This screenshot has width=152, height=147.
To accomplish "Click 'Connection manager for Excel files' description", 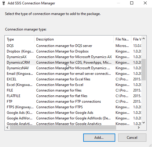I will click(x=63, y=79).
